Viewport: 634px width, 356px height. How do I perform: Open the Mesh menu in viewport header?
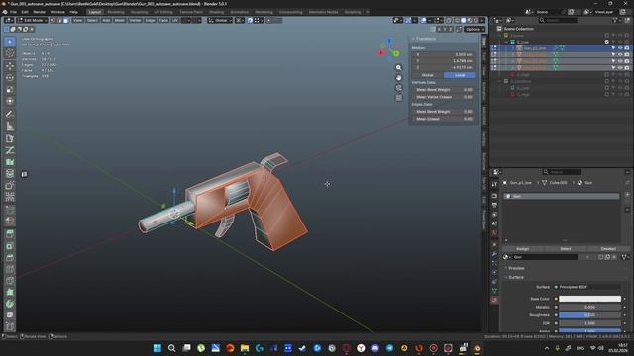pos(119,20)
